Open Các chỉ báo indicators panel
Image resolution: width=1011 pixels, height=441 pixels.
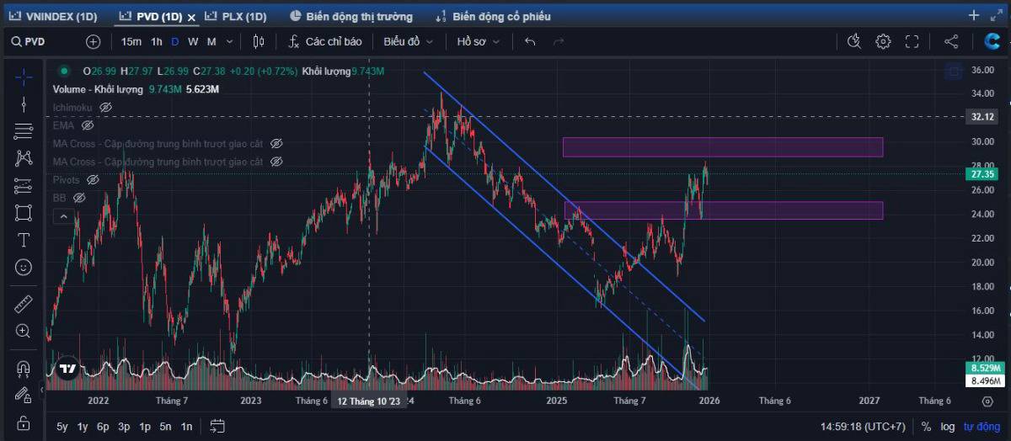[325, 41]
